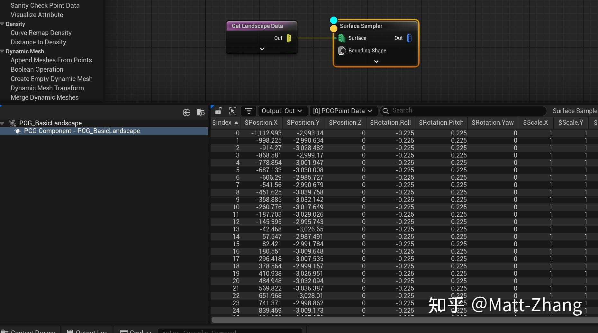Click the back arrow icon in debug panel
This screenshot has height=333, width=598.
[x=186, y=113]
